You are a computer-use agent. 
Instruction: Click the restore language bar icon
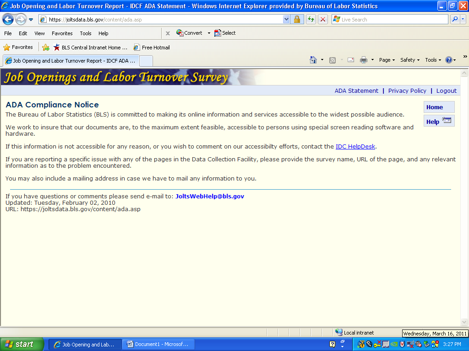(343, 341)
